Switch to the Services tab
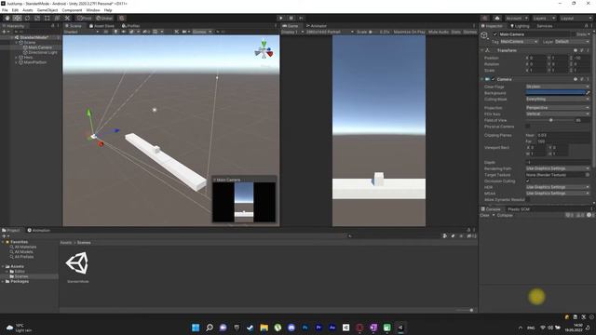 click(544, 26)
